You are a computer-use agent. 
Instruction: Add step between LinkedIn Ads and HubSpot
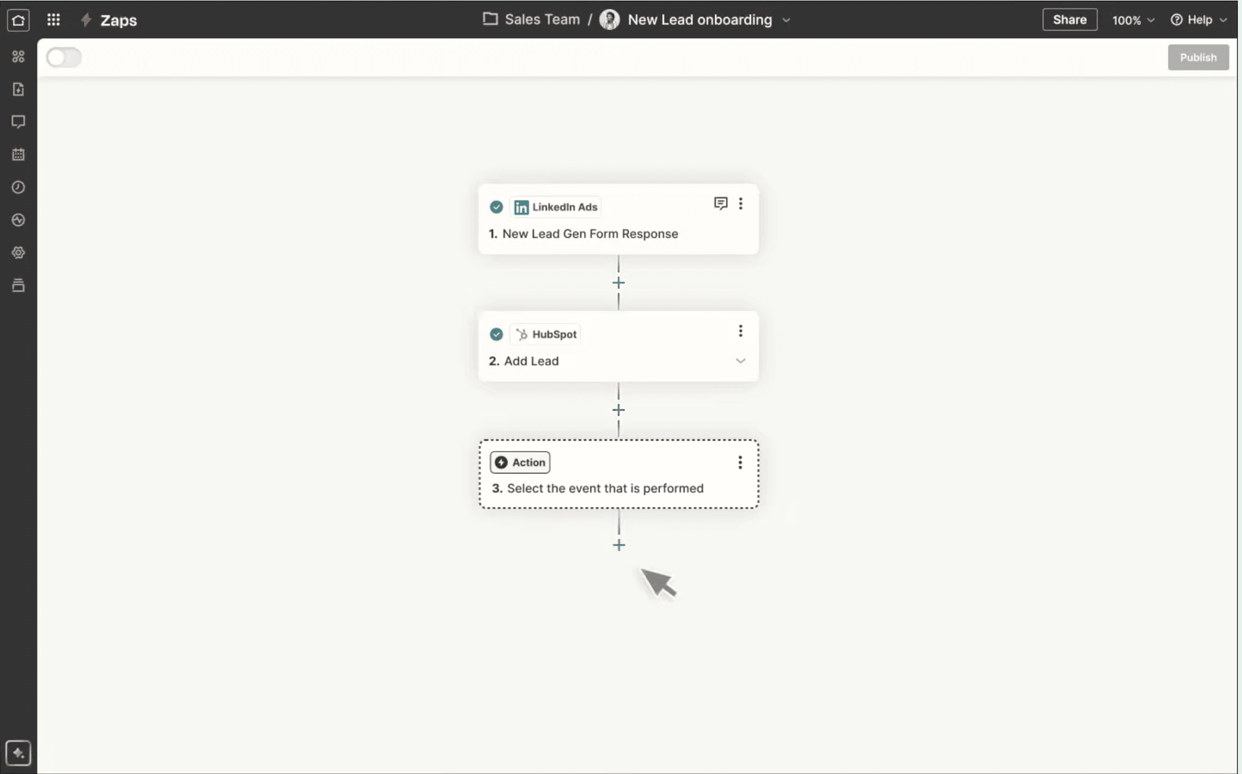pos(618,283)
